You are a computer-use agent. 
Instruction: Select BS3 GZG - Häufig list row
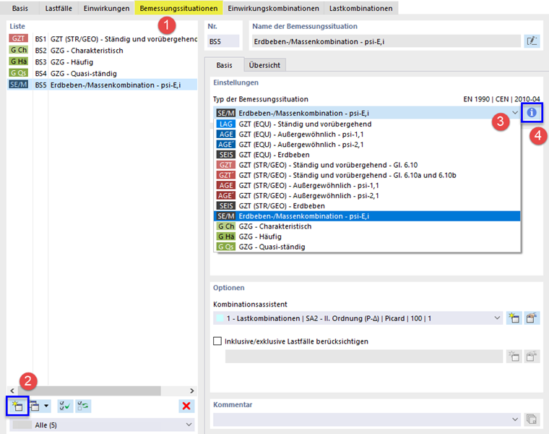(x=103, y=62)
